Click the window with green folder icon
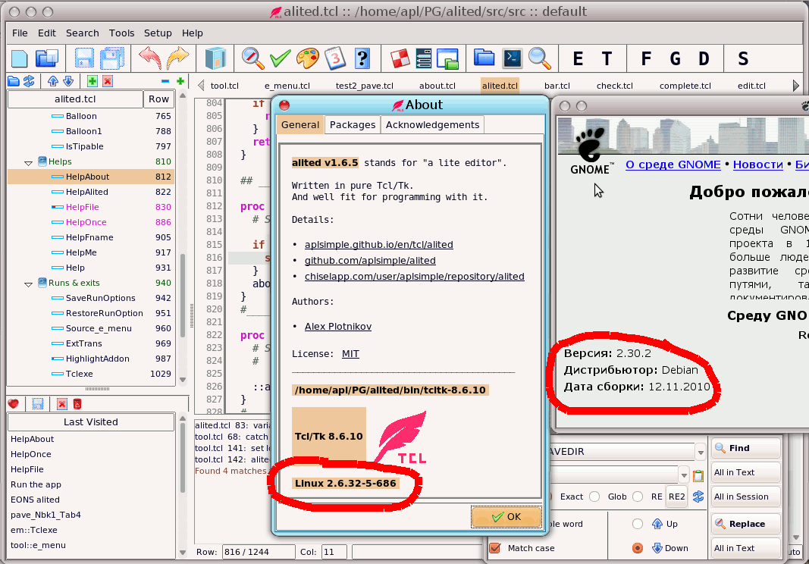This screenshot has width=809, height=564. pyautogui.click(x=447, y=58)
